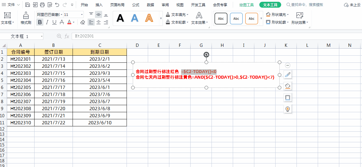Switch to the 绘图工具 tab
The width and height of the screenshot is (362, 167).
coord(247,5)
